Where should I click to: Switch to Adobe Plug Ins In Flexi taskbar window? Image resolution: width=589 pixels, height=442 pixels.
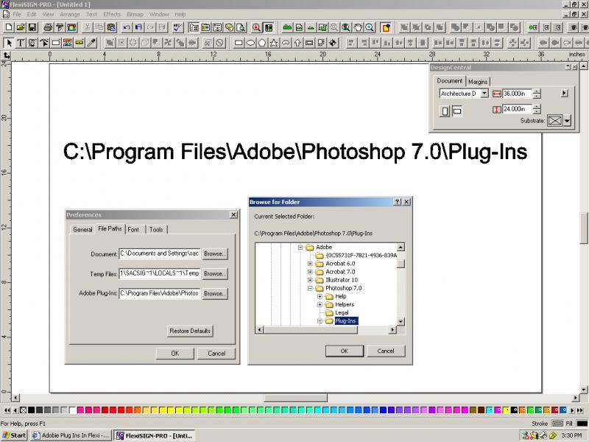click(71, 435)
